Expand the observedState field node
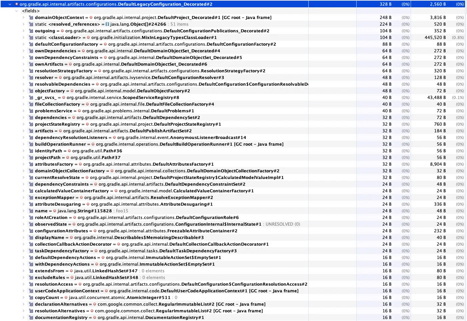Image resolution: width=467 pixels, height=321 pixels. pyautogui.click(x=23, y=224)
